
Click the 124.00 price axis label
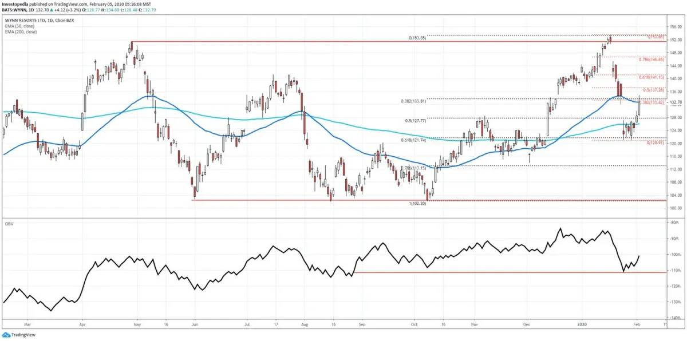point(676,130)
